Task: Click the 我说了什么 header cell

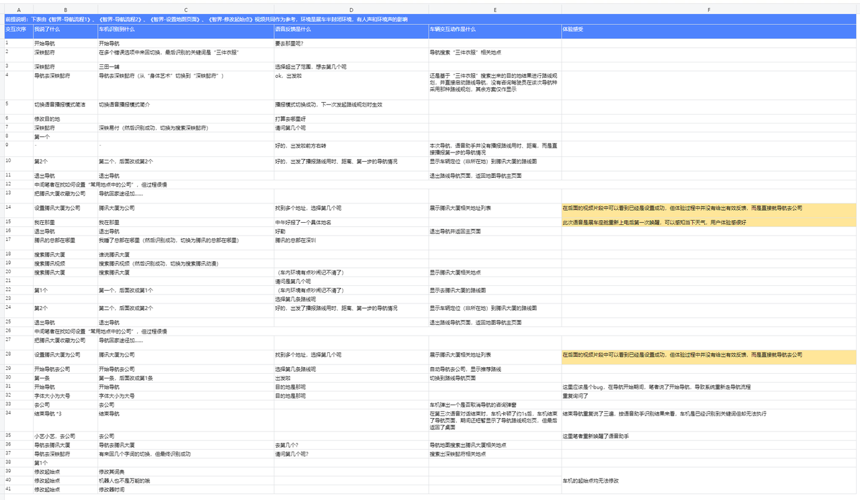Action: [65, 32]
